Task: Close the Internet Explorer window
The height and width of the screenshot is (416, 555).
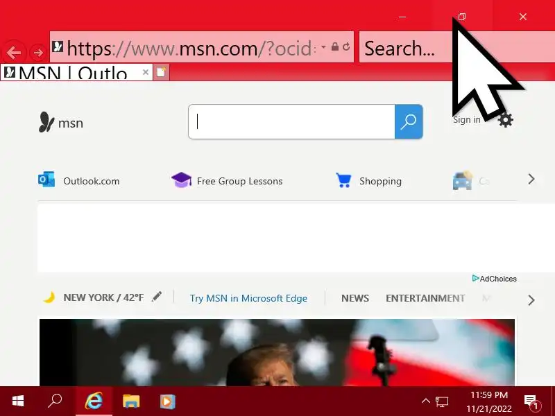Action: click(x=523, y=17)
